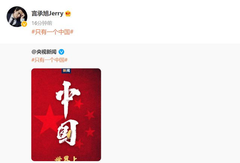
Task: Click the username 言承旭Jerry
Action: pyautogui.click(x=47, y=13)
